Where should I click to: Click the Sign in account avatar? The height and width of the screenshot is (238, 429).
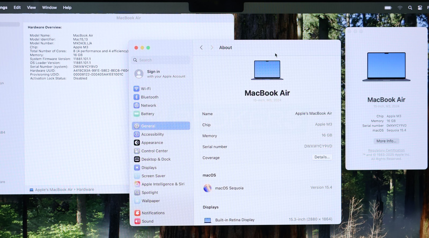[x=139, y=74]
